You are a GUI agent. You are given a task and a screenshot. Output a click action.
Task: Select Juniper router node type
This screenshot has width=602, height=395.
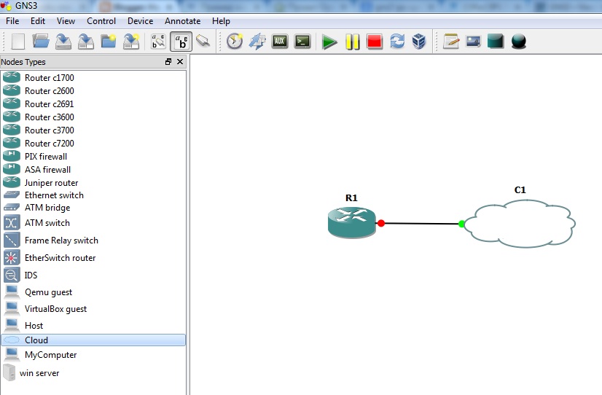pos(93,182)
